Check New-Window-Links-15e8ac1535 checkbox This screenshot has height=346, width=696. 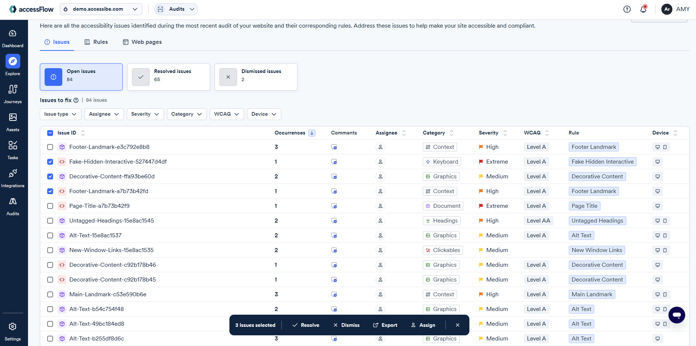[50, 250]
